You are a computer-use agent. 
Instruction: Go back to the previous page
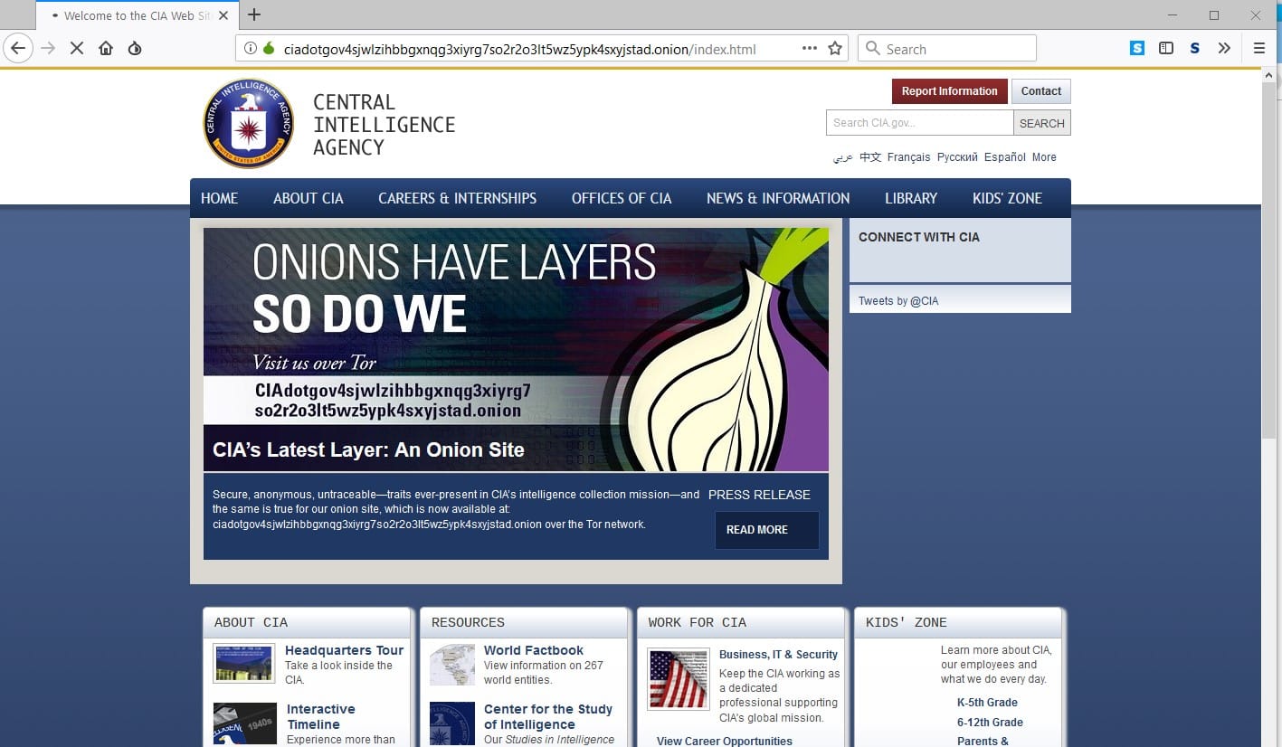18,49
